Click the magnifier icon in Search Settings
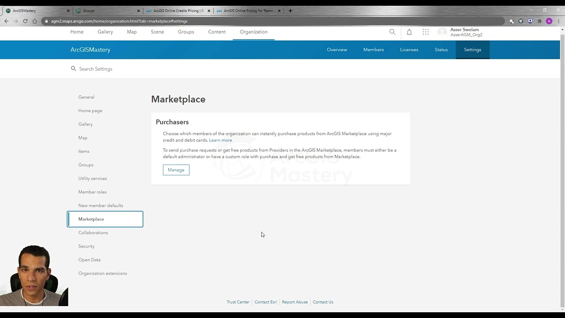The height and width of the screenshot is (318, 565). pyautogui.click(x=73, y=68)
